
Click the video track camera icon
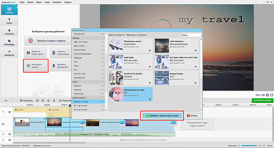pyautogui.click(x=3, y=124)
